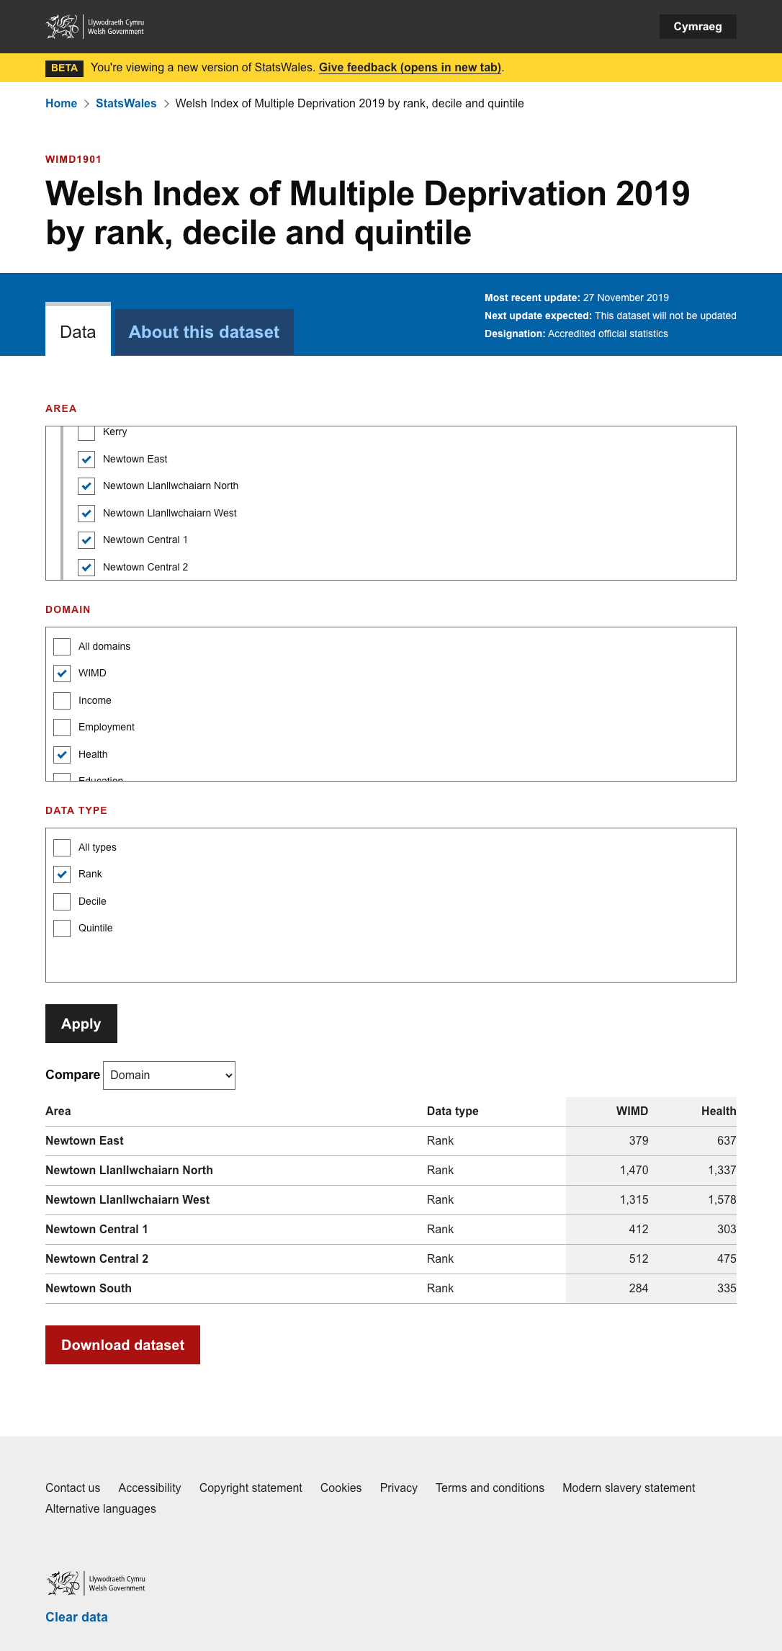Click the Health column header
Image resolution: width=782 pixels, height=1651 pixels.
pyautogui.click(x=719, y=1111)
